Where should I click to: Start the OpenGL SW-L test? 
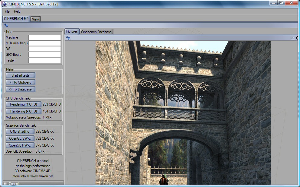click(x=20, y=138)
